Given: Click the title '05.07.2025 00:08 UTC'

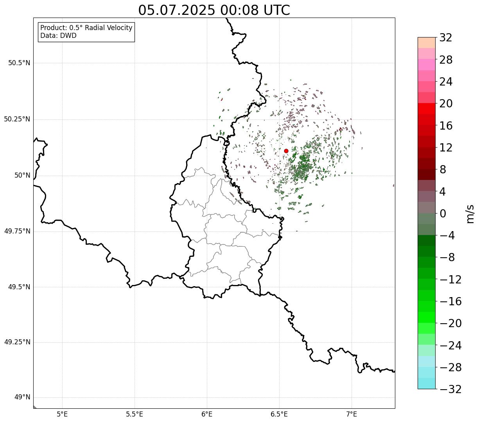Looking at the screenshot, I should point(214,10).
